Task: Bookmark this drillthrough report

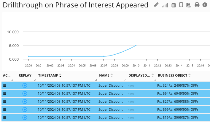Action: [x=181, y=5]
